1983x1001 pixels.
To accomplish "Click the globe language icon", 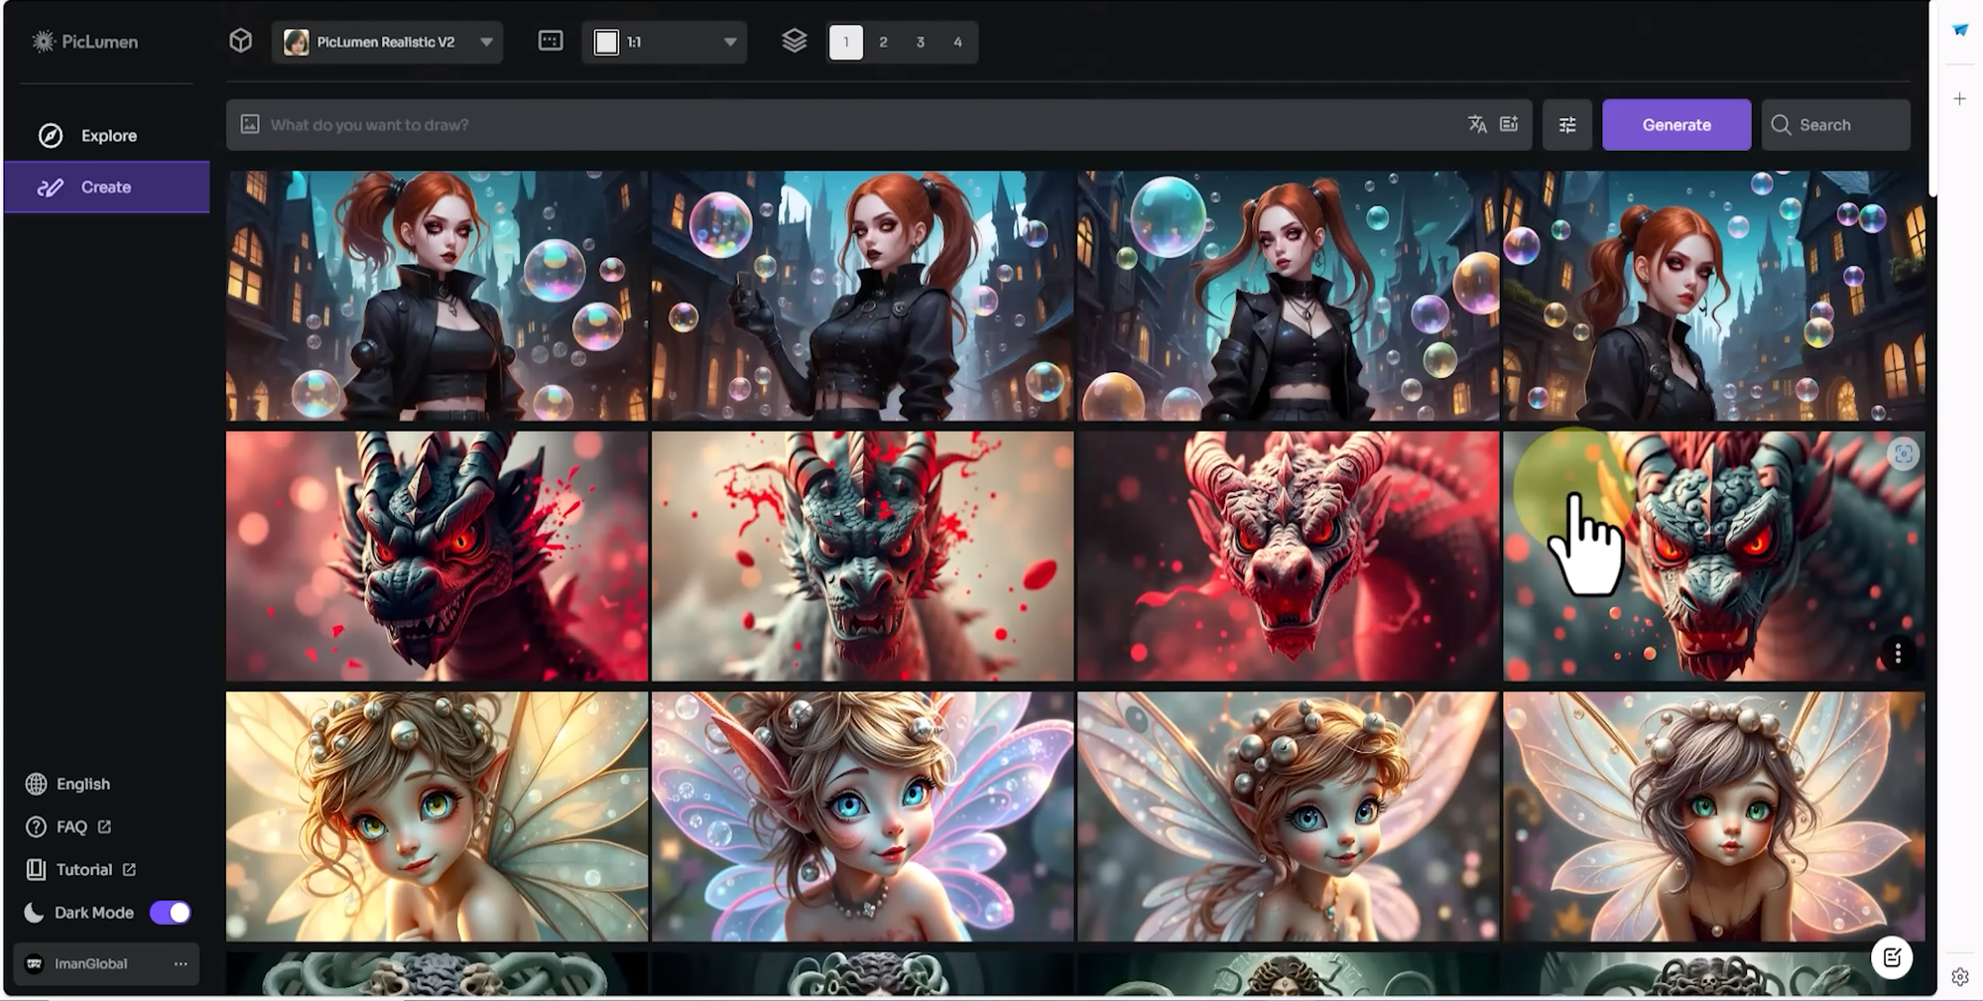I will click(36, 784).
